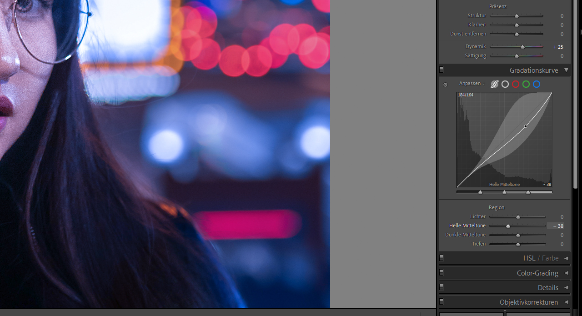The height and width of the screenshot is (316, 582).
Task: Click the Color-Grading panel title
Action: [537, 273]
